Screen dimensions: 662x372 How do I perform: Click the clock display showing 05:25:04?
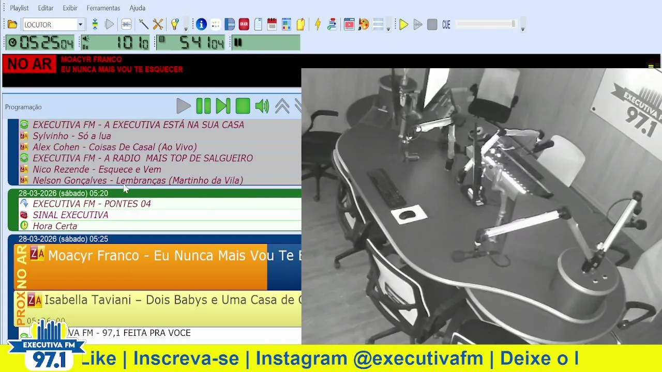(x=41, y=42)
